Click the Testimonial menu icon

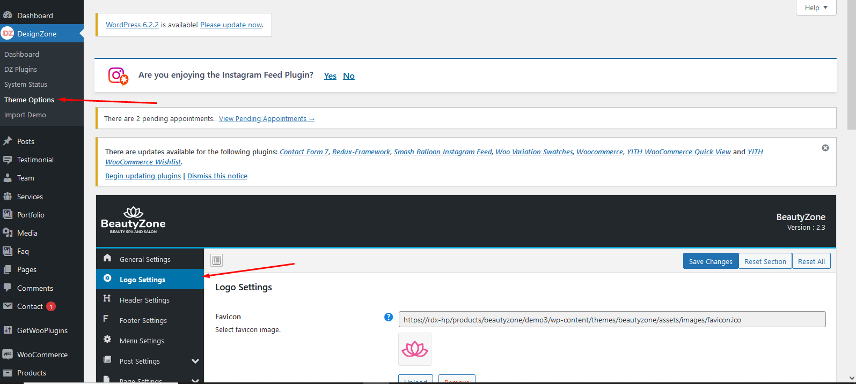[x=8, y=160]
